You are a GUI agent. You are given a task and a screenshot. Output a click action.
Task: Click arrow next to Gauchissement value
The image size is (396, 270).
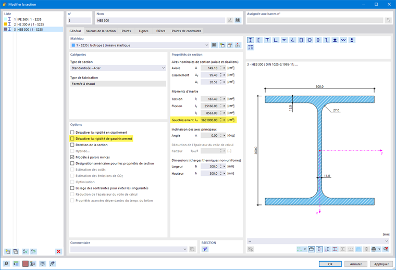(224, 120)
